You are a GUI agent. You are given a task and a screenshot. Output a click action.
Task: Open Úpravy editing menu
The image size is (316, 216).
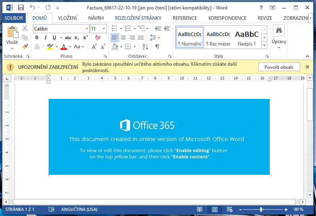click(x=279, y=37)
